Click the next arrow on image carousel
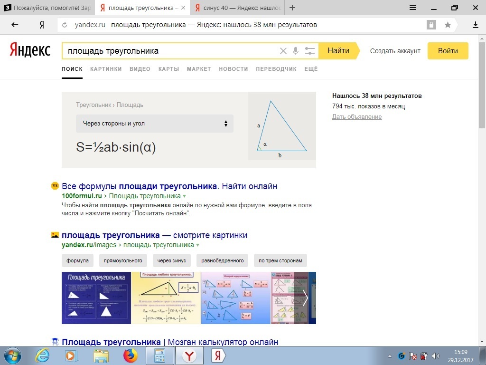Viewport: 486px width, 365px height. point(305,298)
